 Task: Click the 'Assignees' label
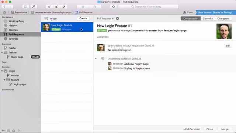coord(103,37)
